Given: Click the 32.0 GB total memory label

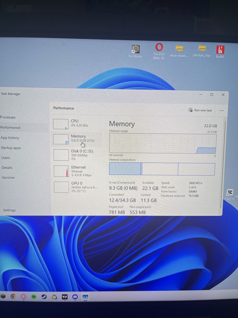Looking at the screenshot, I should [x=210, y=126].
